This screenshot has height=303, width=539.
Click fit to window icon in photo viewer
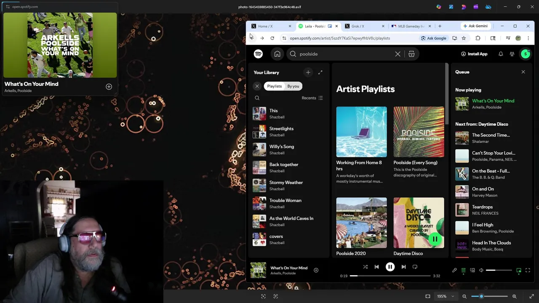[428, 296]
